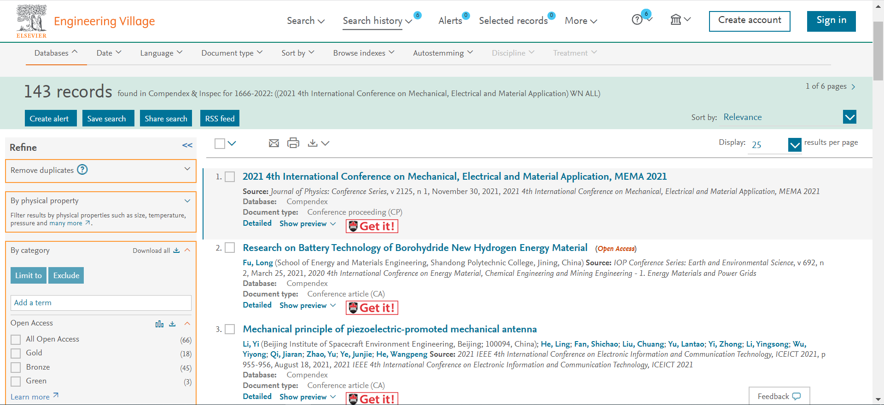Click Create alert button
The image size is (884, 405).
pyautogui.click(x=51, y=118)
